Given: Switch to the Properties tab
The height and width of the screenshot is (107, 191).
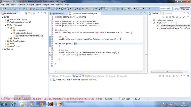Looking at the screenshot, I should tap(65, 76).
